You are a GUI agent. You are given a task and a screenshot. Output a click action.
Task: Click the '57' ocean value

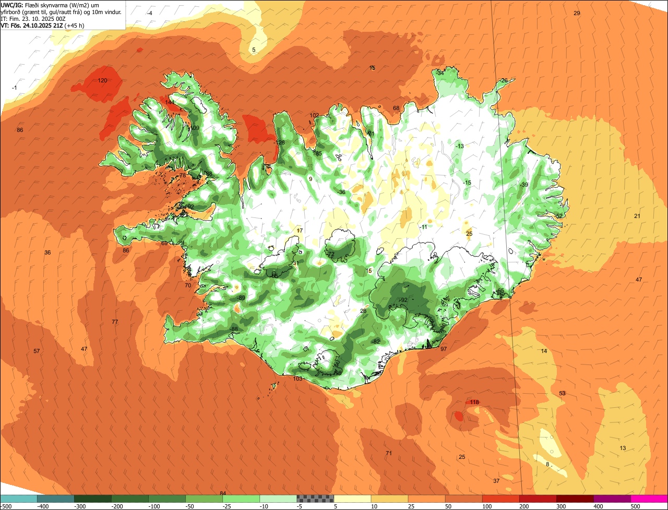(x=37, y=351)
